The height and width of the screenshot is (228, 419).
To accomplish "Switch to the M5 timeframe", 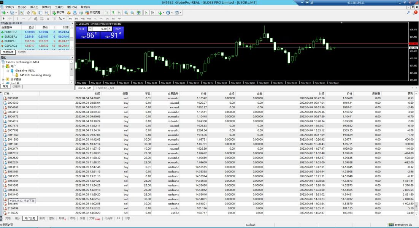I will [x=77, y=18].
